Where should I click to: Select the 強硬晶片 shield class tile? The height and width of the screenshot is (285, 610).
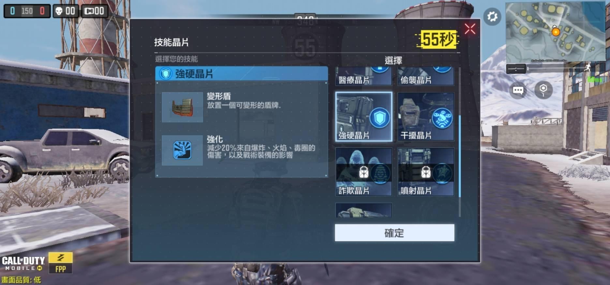[x=364, y=116]
